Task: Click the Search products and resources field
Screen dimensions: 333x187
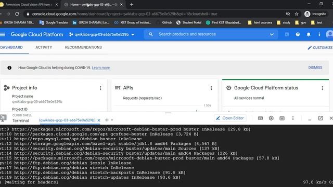Action: pos(210,34)
